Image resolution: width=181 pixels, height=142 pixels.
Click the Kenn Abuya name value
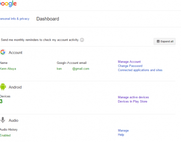pos(8,69)
